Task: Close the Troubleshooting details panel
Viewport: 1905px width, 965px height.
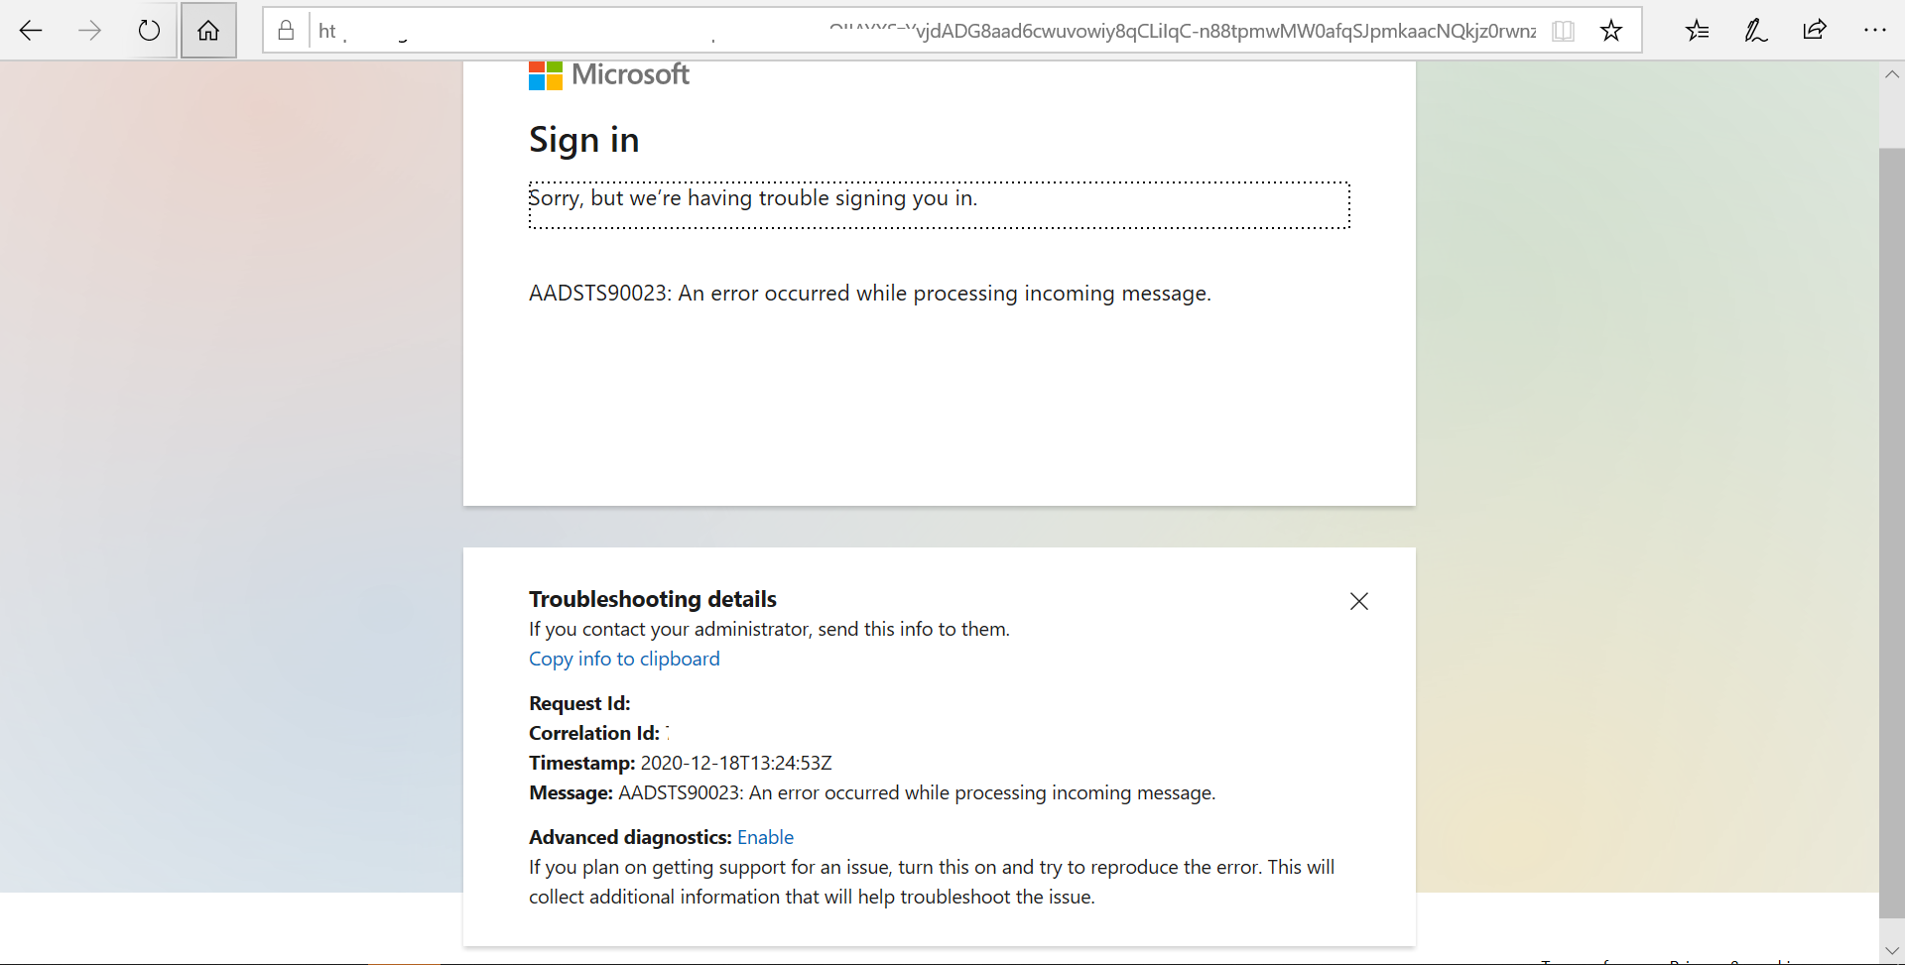Action: 1359,601
